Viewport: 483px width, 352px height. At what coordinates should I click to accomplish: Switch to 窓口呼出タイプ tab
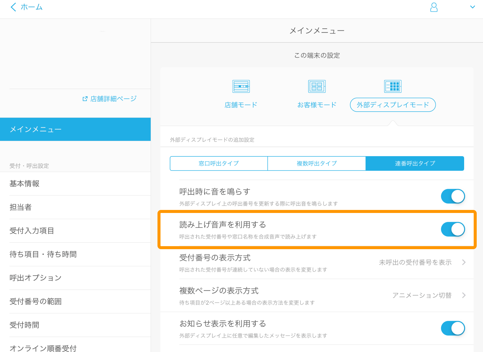click(219, 163)
